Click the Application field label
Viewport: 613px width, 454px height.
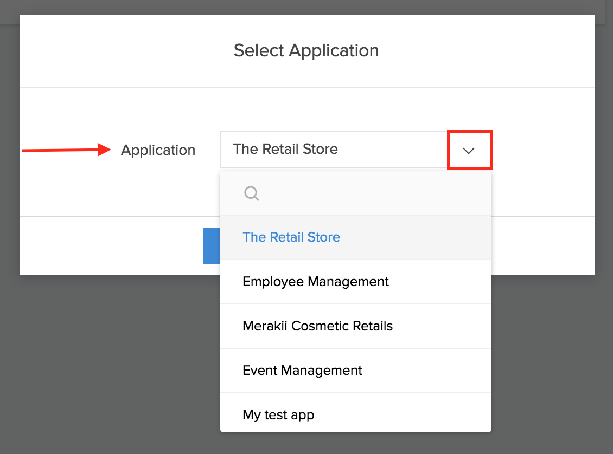pos(158,150)
